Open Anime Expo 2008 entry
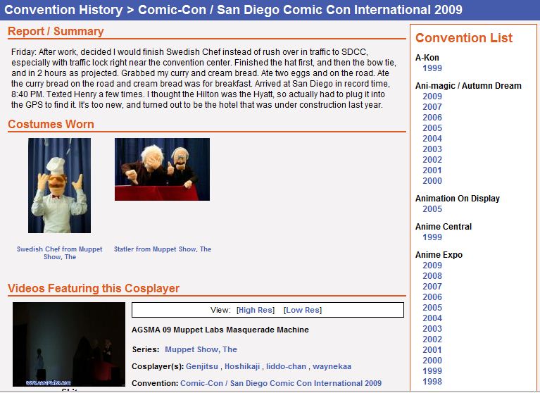Viewport: 540px width, 393px height. click(x=432, y=275)
